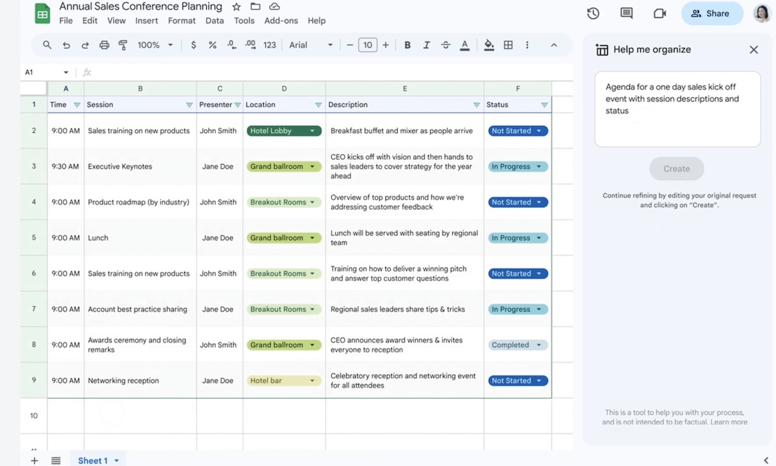The width and height of the screenshot is (776, 466).
Task: Click the Undo arrow in toolbar
Action: 66,45
